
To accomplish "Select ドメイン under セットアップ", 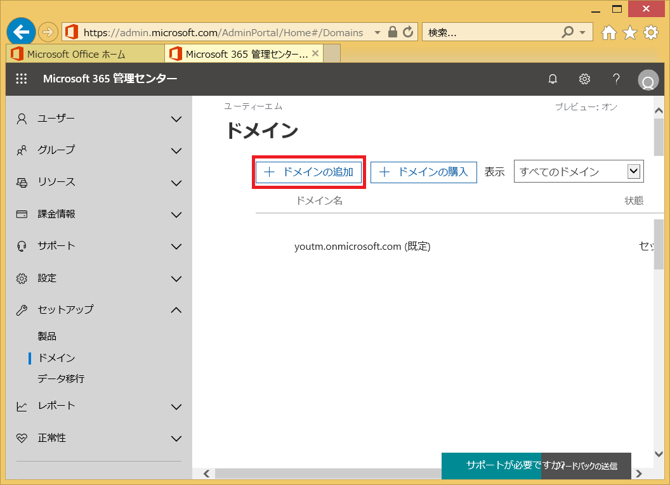I will coord(56,358).
